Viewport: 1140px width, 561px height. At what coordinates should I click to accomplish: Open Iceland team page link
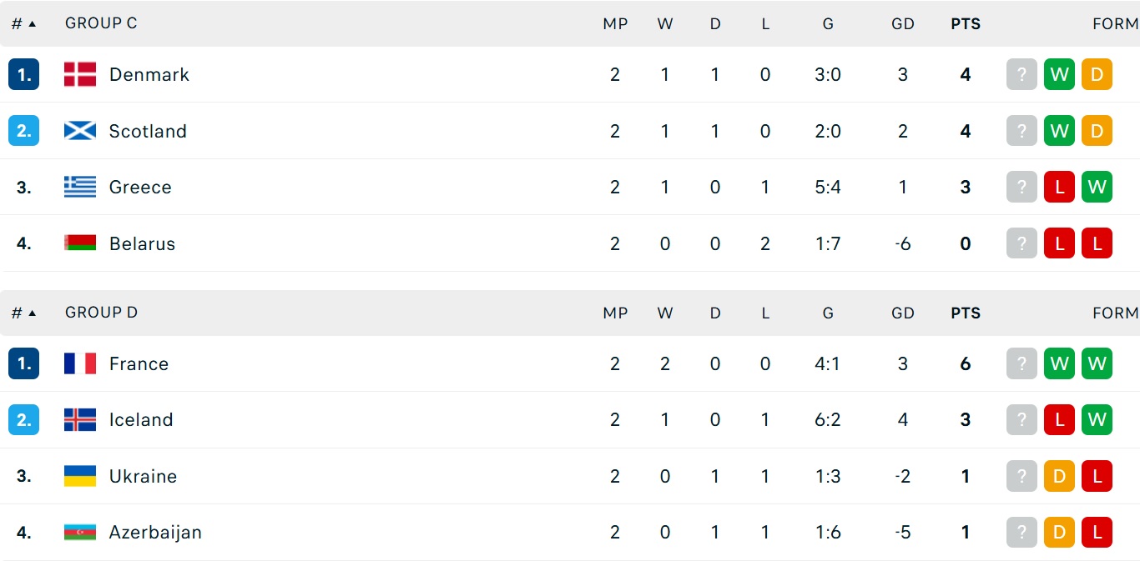tap(141, 419)
